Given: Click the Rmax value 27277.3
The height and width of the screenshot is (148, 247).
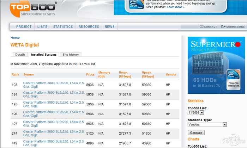Looking at the screenshot, I should coord(125,133).
